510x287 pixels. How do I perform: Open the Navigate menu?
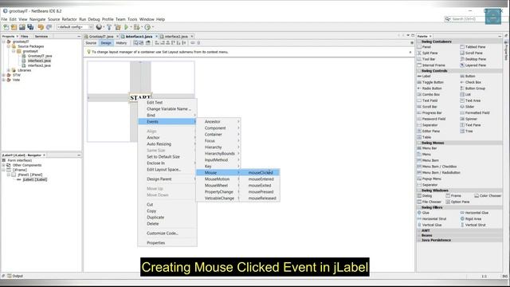[37, 19]
